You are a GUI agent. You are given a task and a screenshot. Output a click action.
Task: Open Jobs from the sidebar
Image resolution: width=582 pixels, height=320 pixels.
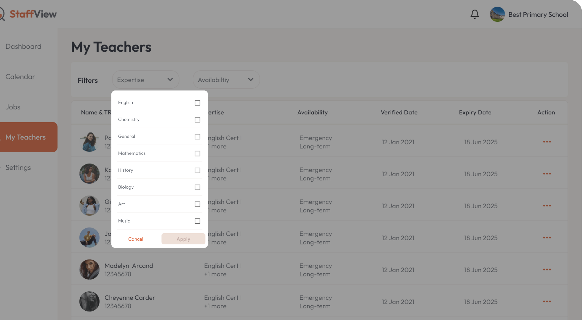click(x=13, y=107)
